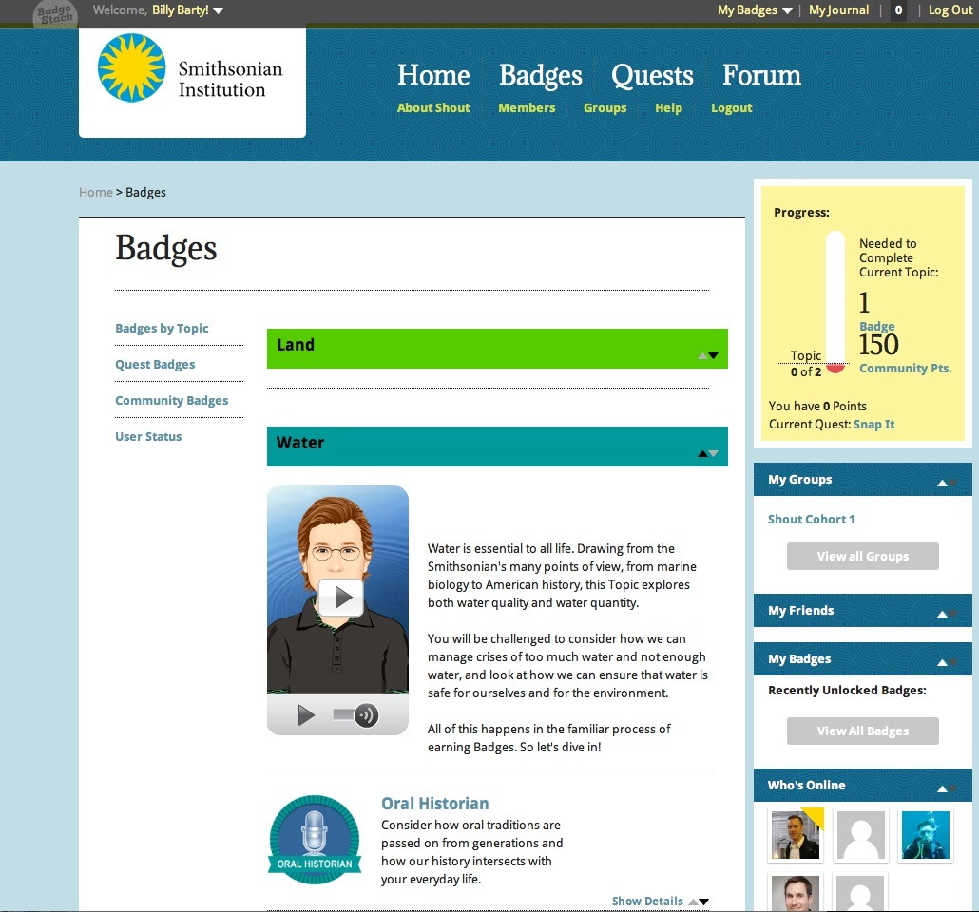Viewport: 979px width, 912px height.
Task: Open the My Badges top bar dropdown
Action: tap(755, 10)
